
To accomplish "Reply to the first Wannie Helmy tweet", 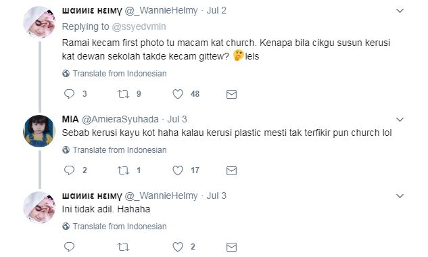I will click(69, 94).
